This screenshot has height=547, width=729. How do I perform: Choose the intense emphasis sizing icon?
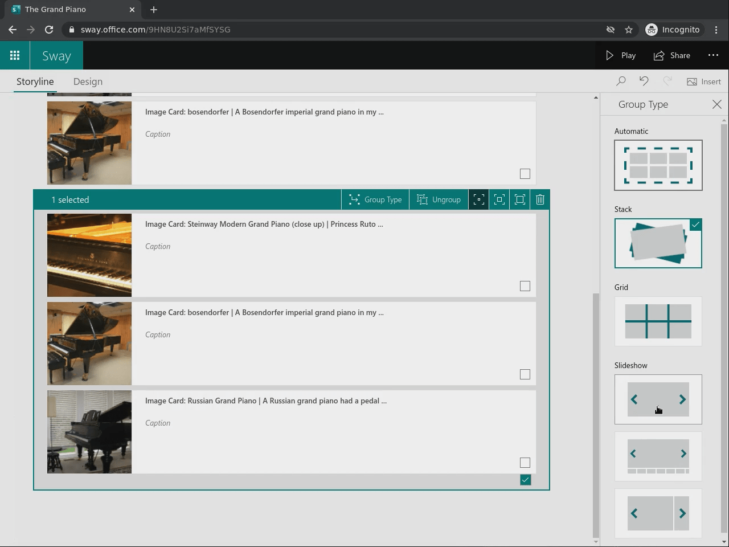[x=519, y=199]
